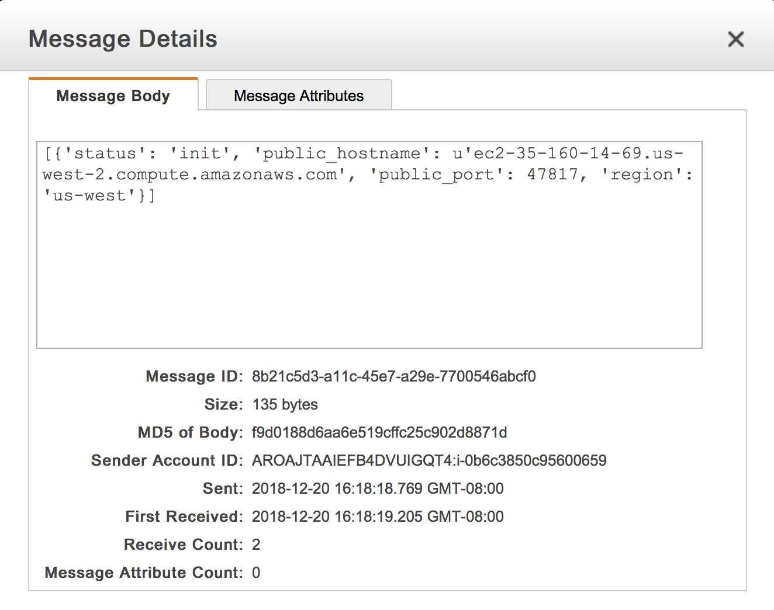Click the Sender Account ID label
774x610 pixels.
click(167, 460)
